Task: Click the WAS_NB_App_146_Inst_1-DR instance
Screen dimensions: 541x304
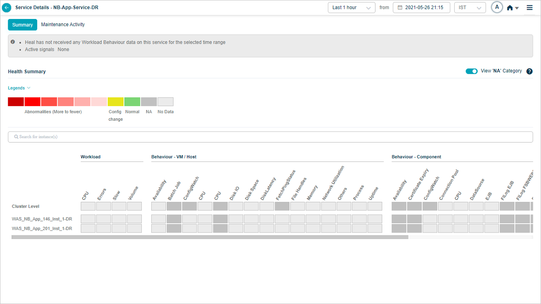Action: 42,219
